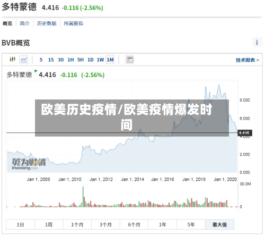Click the 8.000 price axis label
The width and height of the screenshot is (265, 236).
pyautogui.click(x=245, y=100)
